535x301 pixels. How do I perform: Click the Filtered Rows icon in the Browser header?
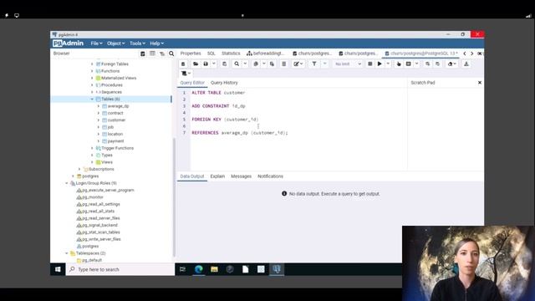click(161, 54)
